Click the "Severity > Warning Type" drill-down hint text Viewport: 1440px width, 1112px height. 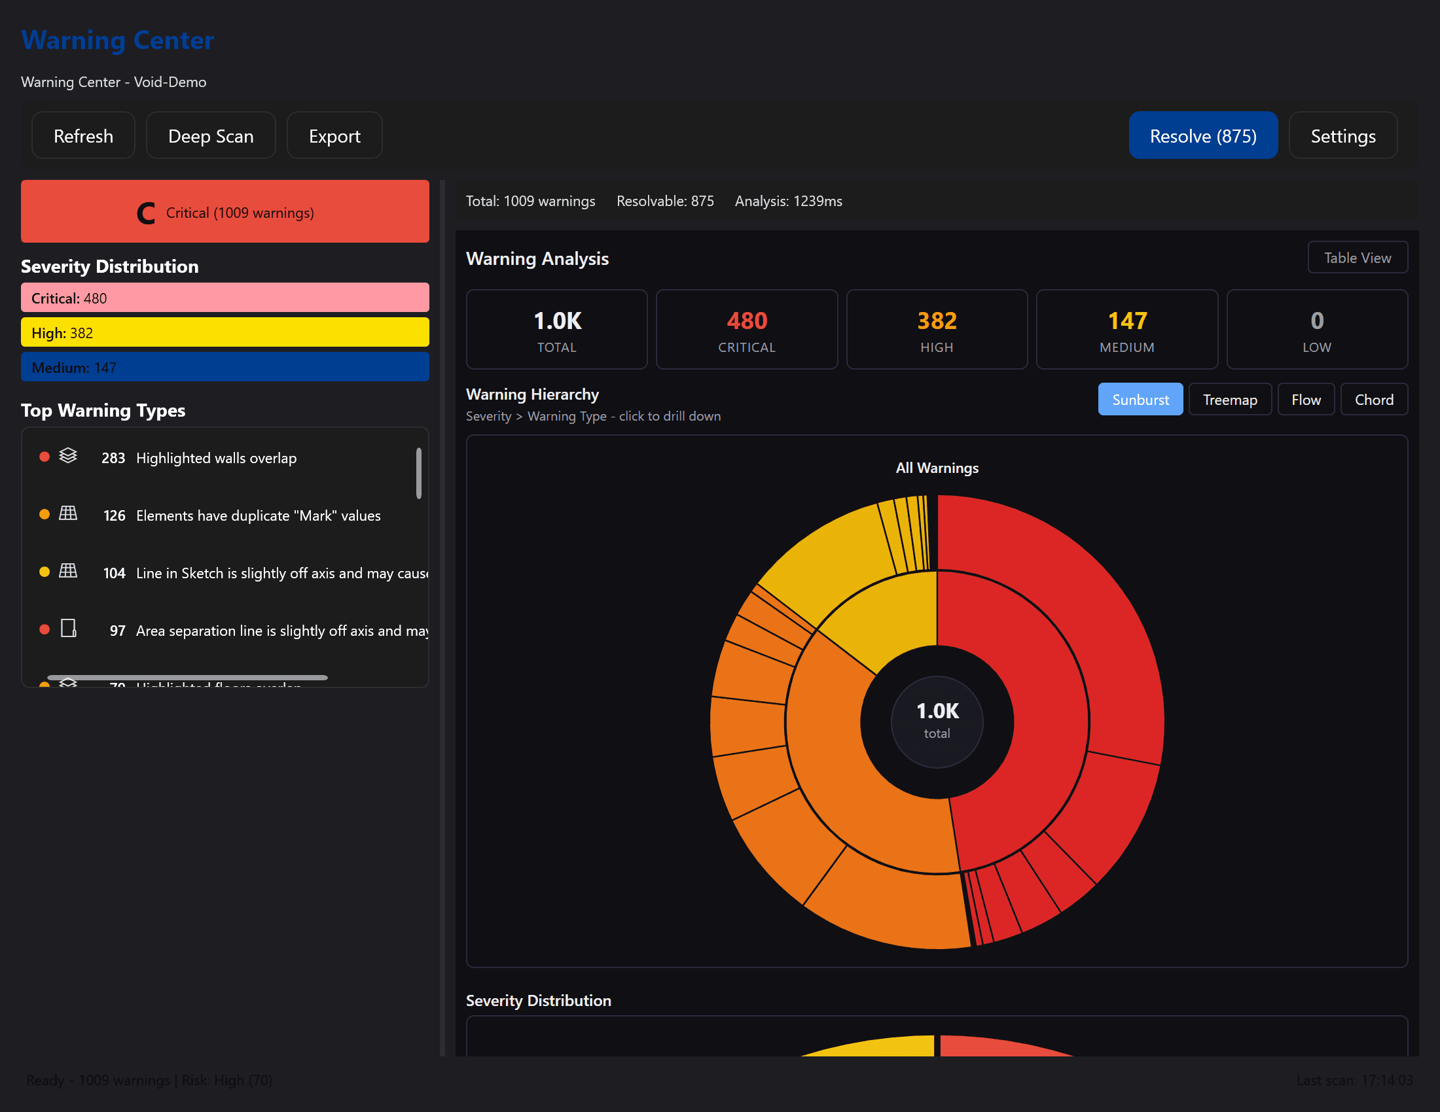[x=594, y=415]
